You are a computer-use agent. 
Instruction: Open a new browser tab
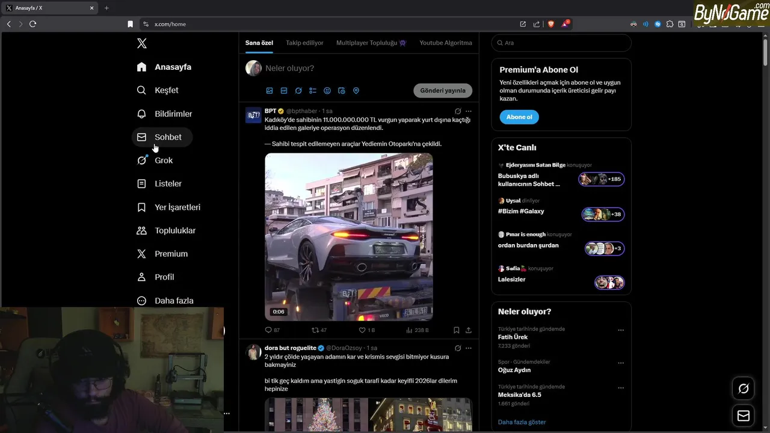tap(106, 8)
